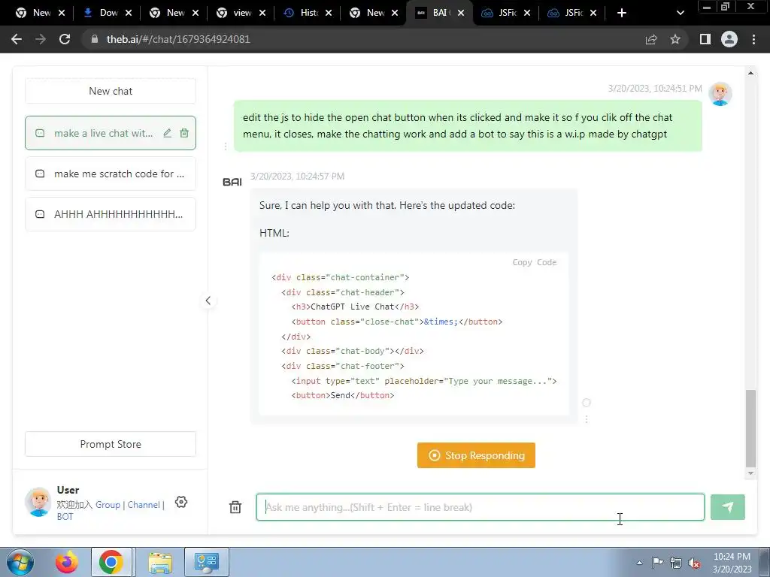Image resolution: width=770 pixels, height=577 pixels.
Task: Bookmark this page with the star icon
Action: (675, 39)
